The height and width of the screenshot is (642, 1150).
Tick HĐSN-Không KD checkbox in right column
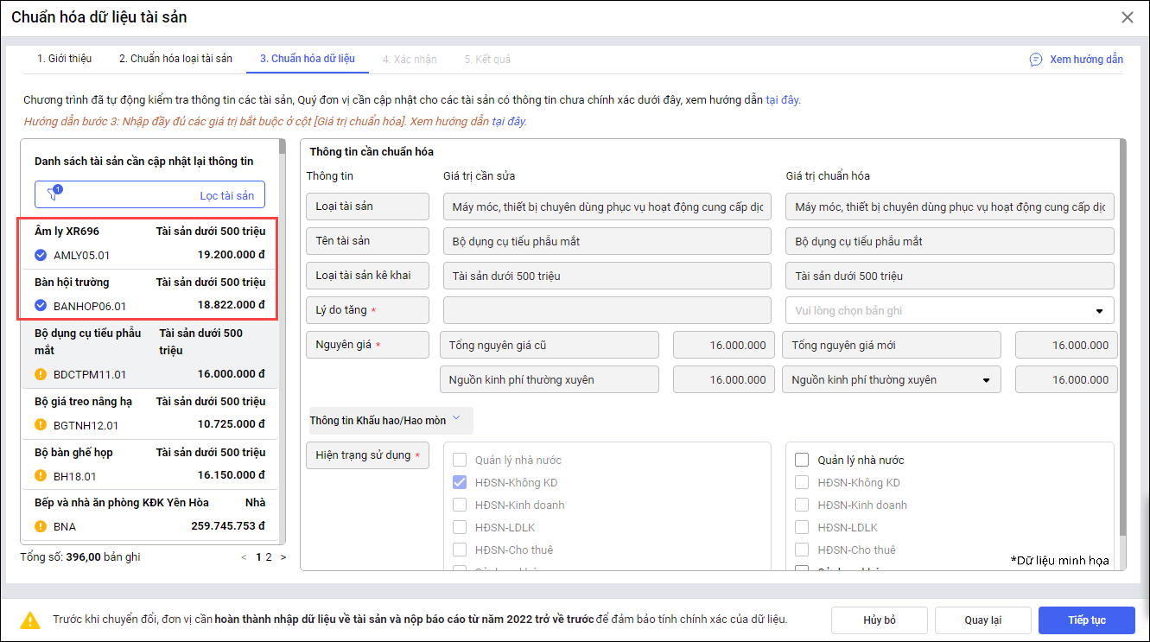(x=802, y=482)
